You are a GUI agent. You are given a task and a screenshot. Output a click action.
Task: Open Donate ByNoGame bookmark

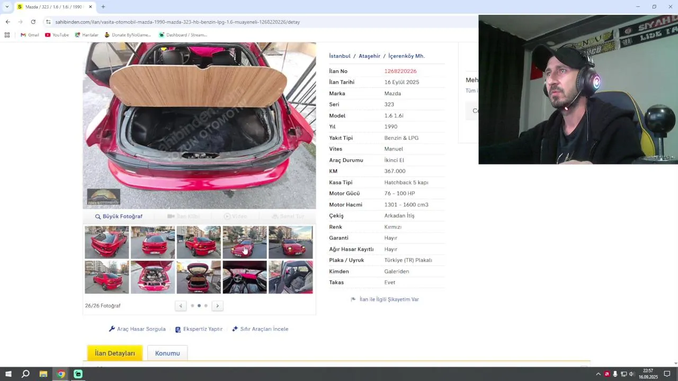[128, 35]
